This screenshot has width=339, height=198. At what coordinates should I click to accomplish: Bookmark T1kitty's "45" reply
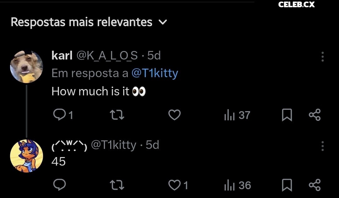[x=287, y=185]
